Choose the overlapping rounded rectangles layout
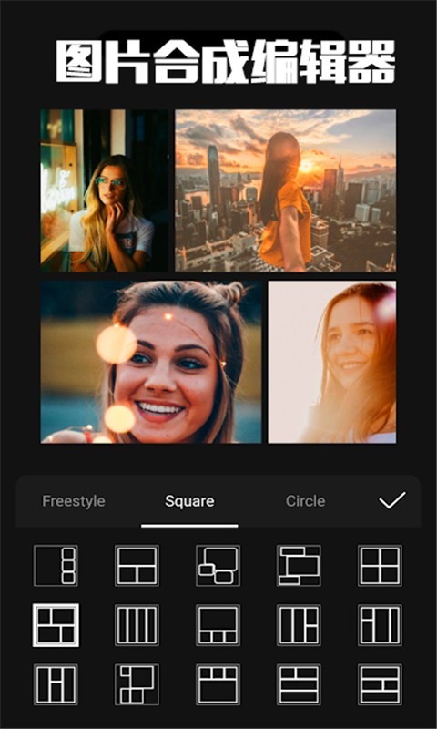Viewport: 437px width, 729px height. coord(218,565)
